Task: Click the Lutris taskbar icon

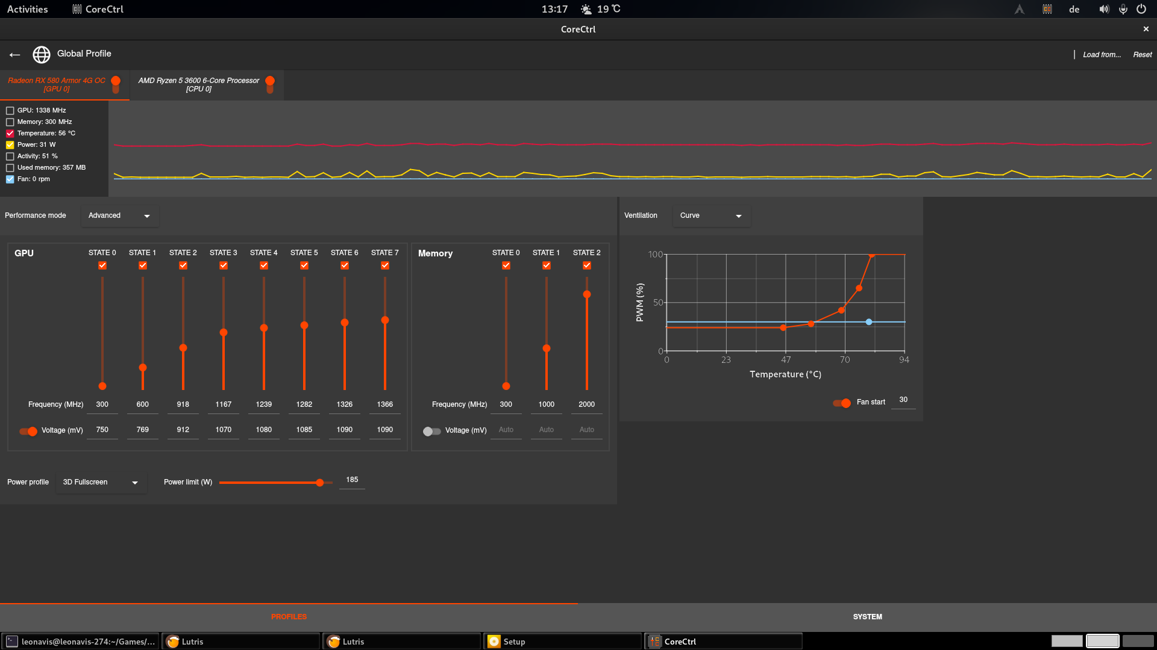Action: click(174, 642)
